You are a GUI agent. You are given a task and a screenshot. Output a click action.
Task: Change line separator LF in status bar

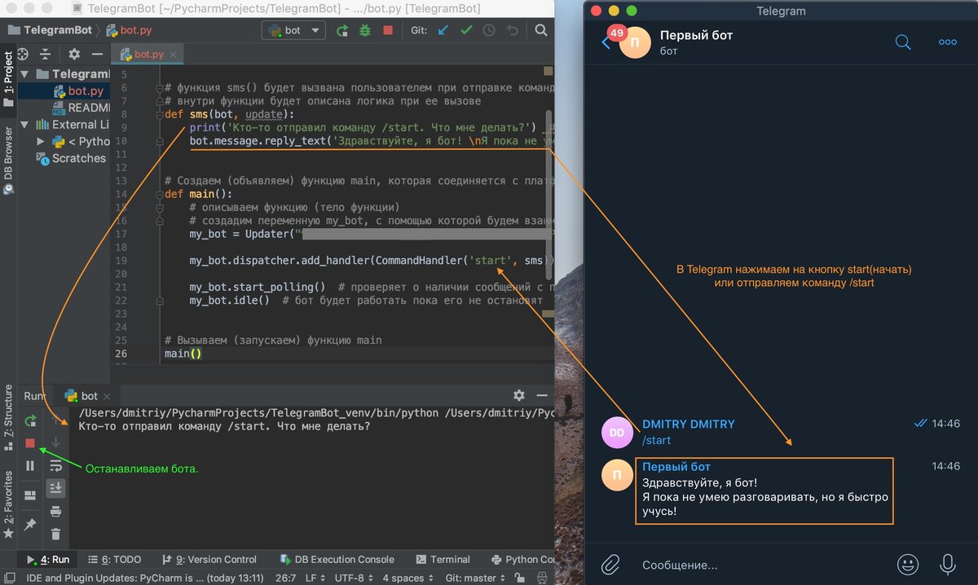[x=316, y=578]
